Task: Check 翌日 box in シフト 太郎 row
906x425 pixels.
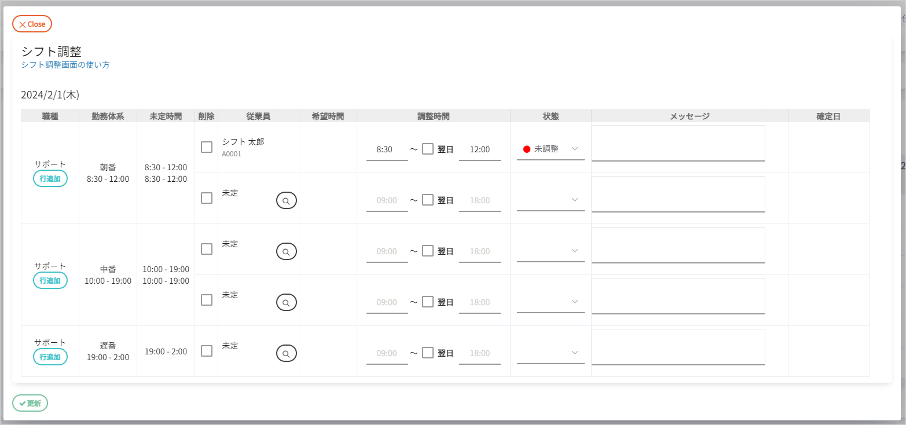Action: (x=428, y=149)
